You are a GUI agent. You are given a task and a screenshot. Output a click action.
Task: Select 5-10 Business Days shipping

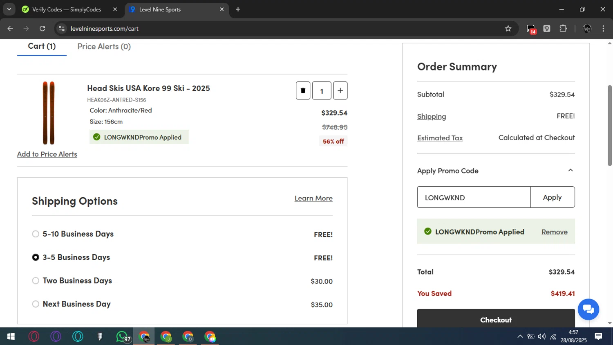tap(36, 234)
